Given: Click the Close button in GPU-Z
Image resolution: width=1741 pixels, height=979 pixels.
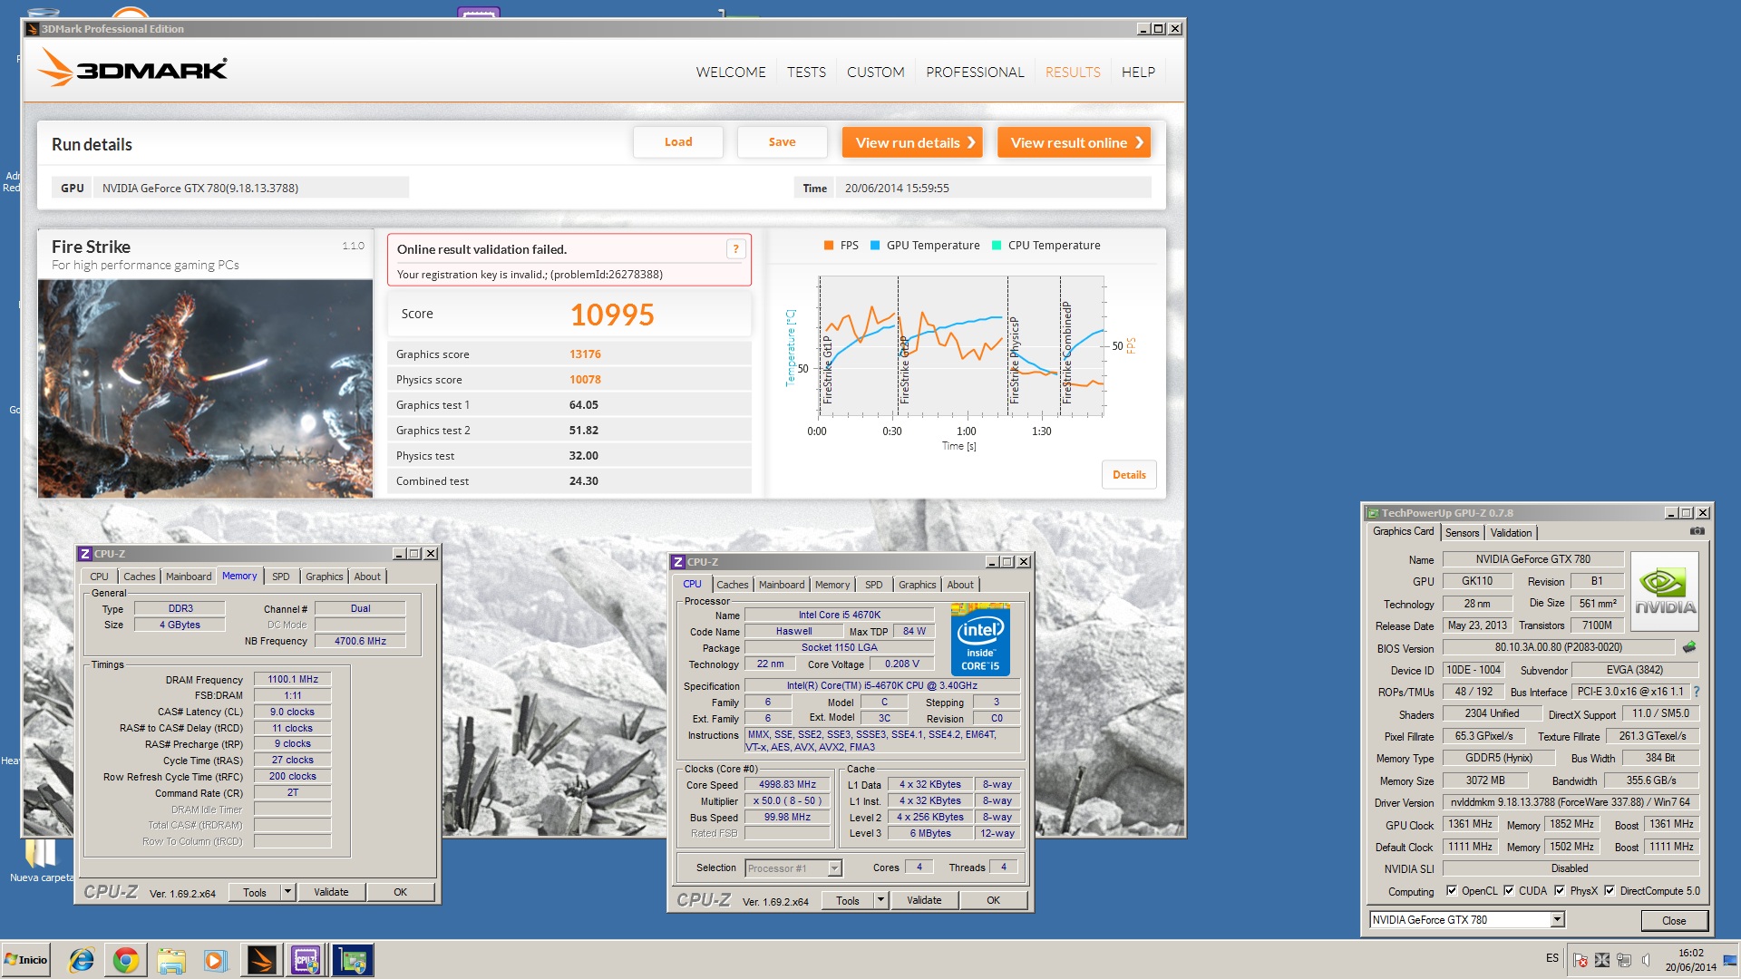Looking at the screenshot, I should [x=1674, y=921].
